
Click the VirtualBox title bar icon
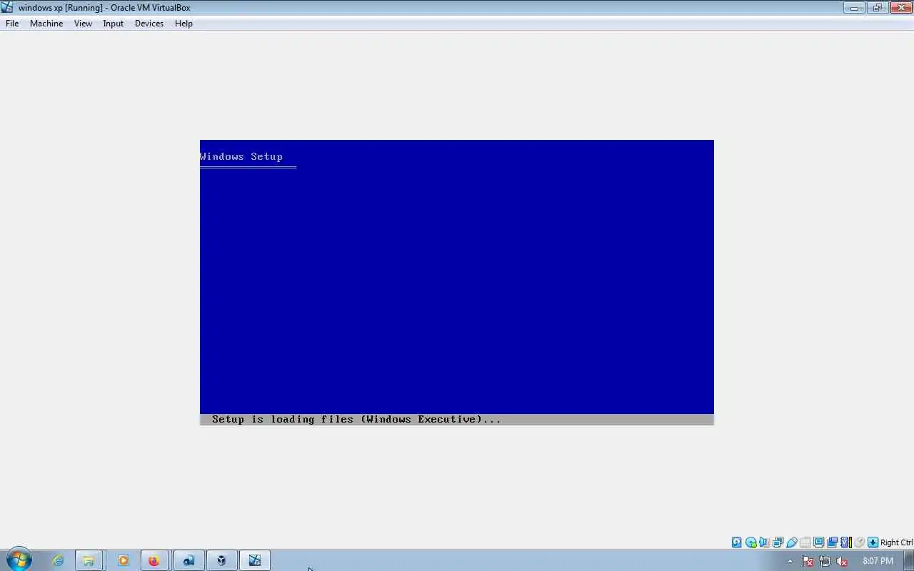tap(7, 7)
